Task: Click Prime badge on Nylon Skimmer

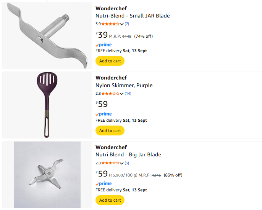Action: pyautogui.click(x=104, y=114)
